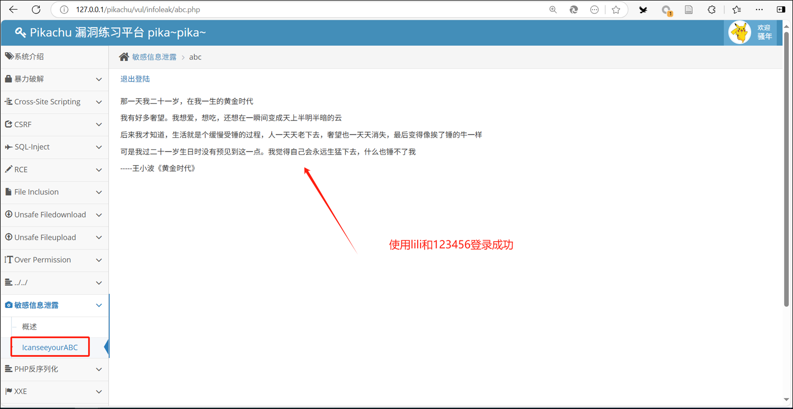Screen dimensions: 793x409
Task: Open the ../../ directory traversal menu item
Action: 54,282
